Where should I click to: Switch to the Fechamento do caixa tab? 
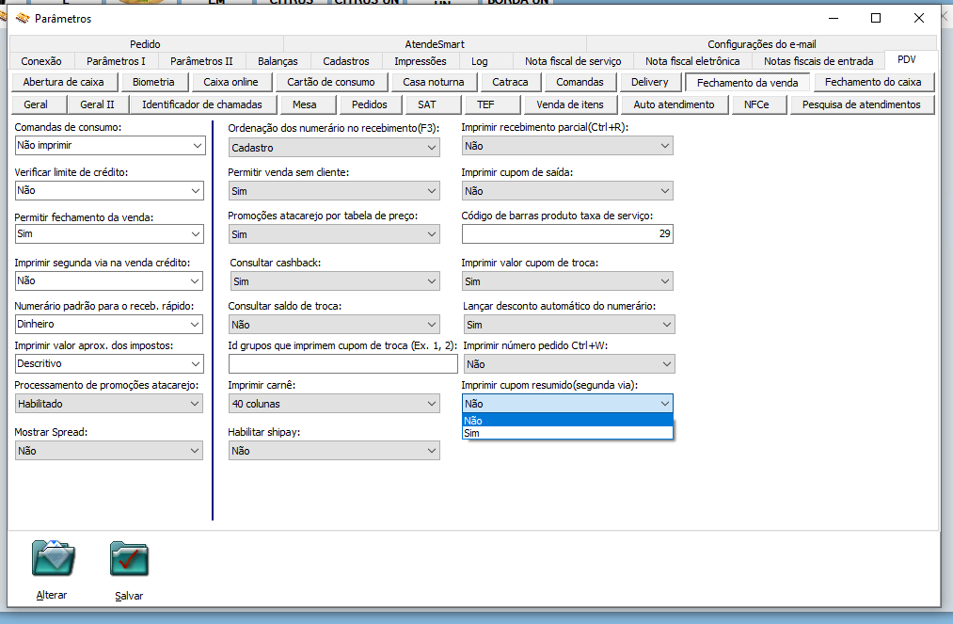873,82
